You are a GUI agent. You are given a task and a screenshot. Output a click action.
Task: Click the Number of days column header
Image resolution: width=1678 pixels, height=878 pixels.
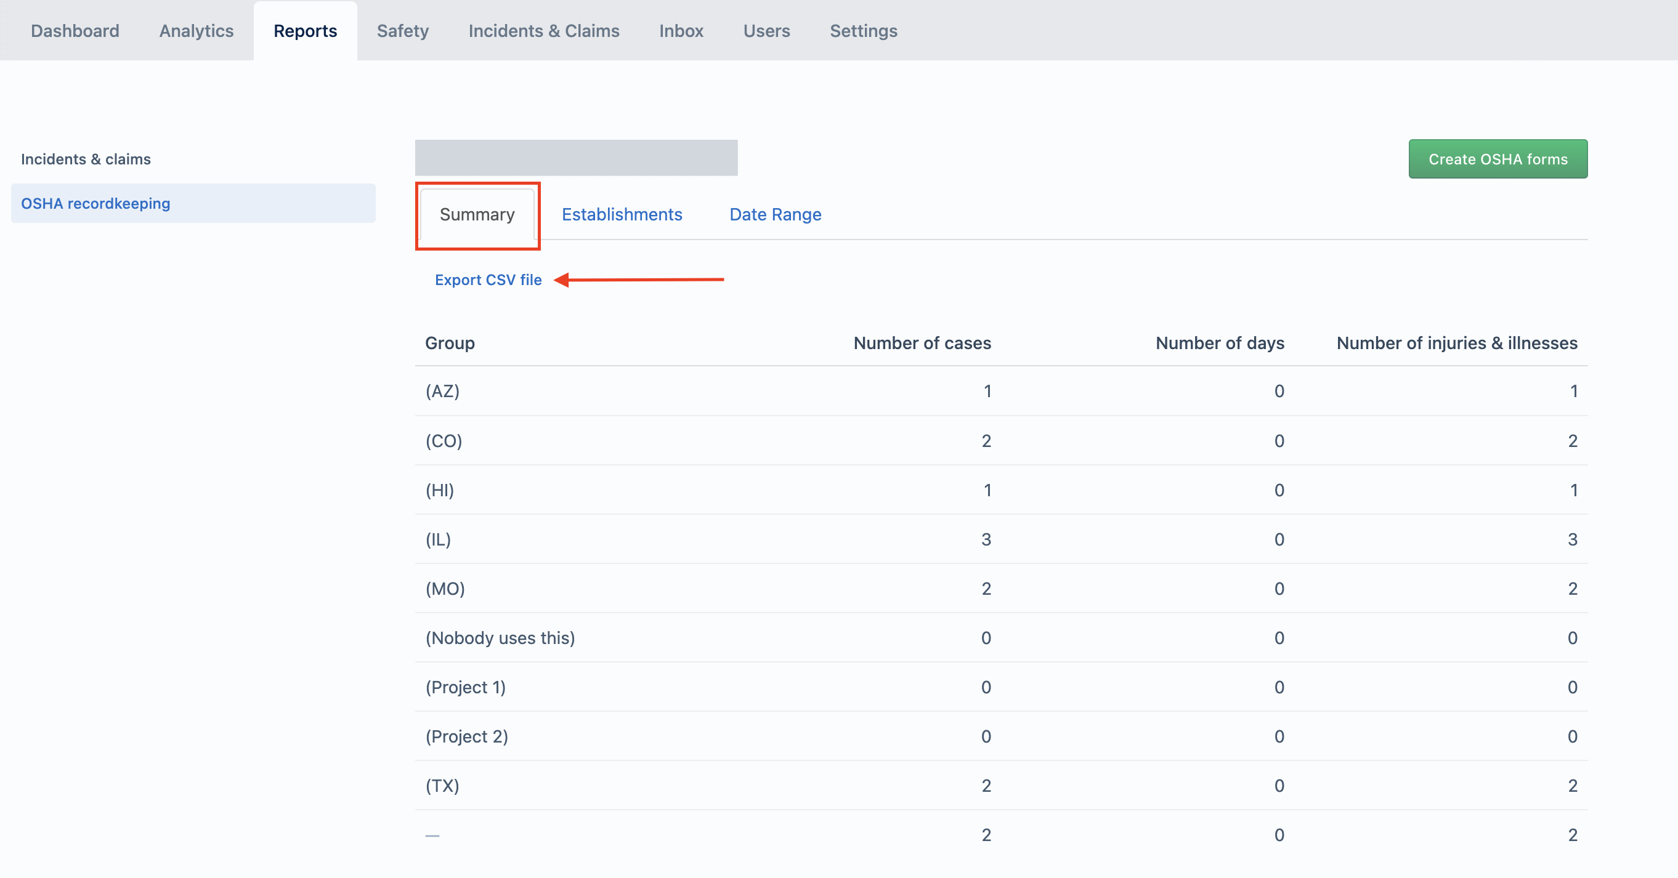coord(1218,343)
